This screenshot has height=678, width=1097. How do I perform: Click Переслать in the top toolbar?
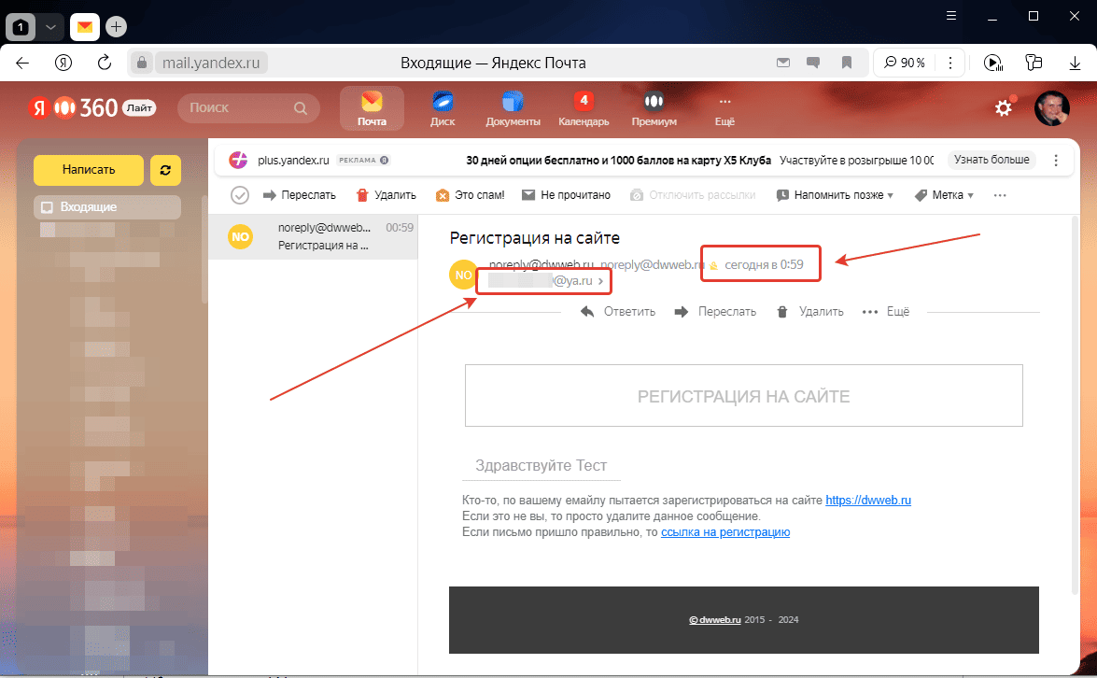[x=300, y=195]
